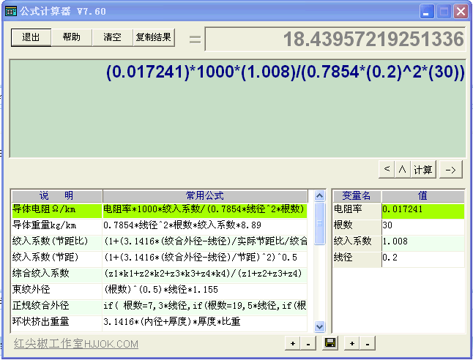The image size is (473, 360).
Task: Click 清空 to clear the formula
Action: pos(112,37)
